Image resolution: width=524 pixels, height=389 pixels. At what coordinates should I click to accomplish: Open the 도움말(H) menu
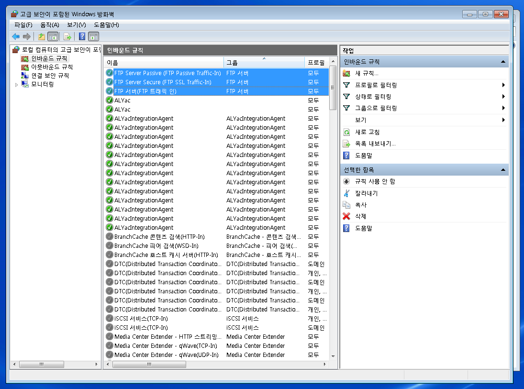106,25
